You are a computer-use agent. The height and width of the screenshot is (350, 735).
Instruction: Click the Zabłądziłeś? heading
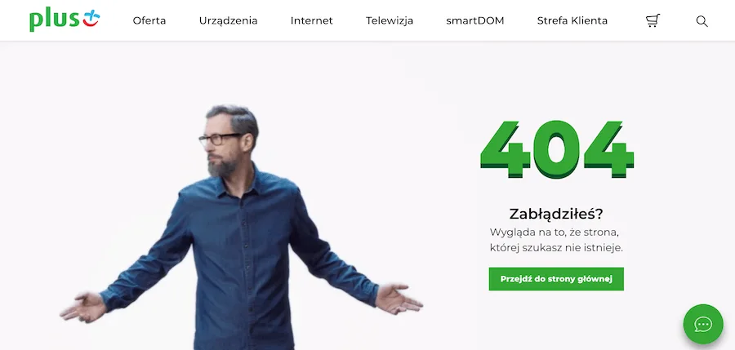click(556, 214)
